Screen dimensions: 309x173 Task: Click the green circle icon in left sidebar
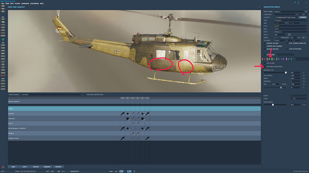[3, 40]
